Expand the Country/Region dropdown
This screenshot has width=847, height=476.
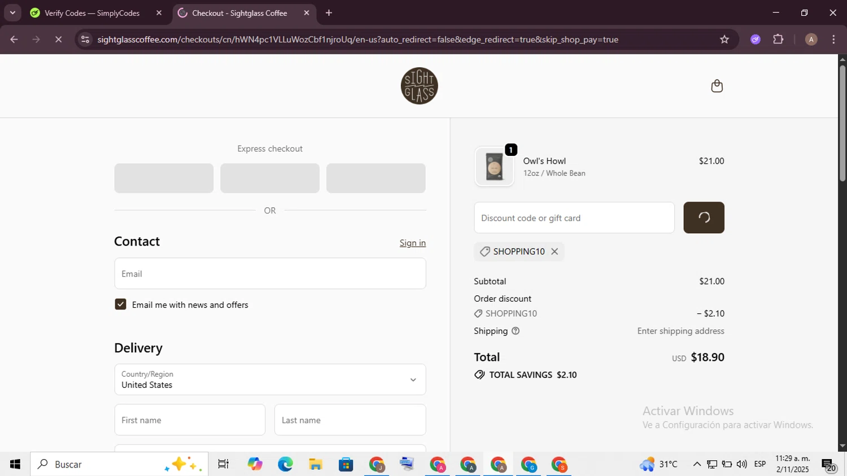270,379
